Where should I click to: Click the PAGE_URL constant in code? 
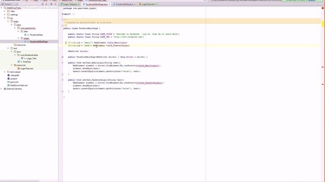(105, 37)
